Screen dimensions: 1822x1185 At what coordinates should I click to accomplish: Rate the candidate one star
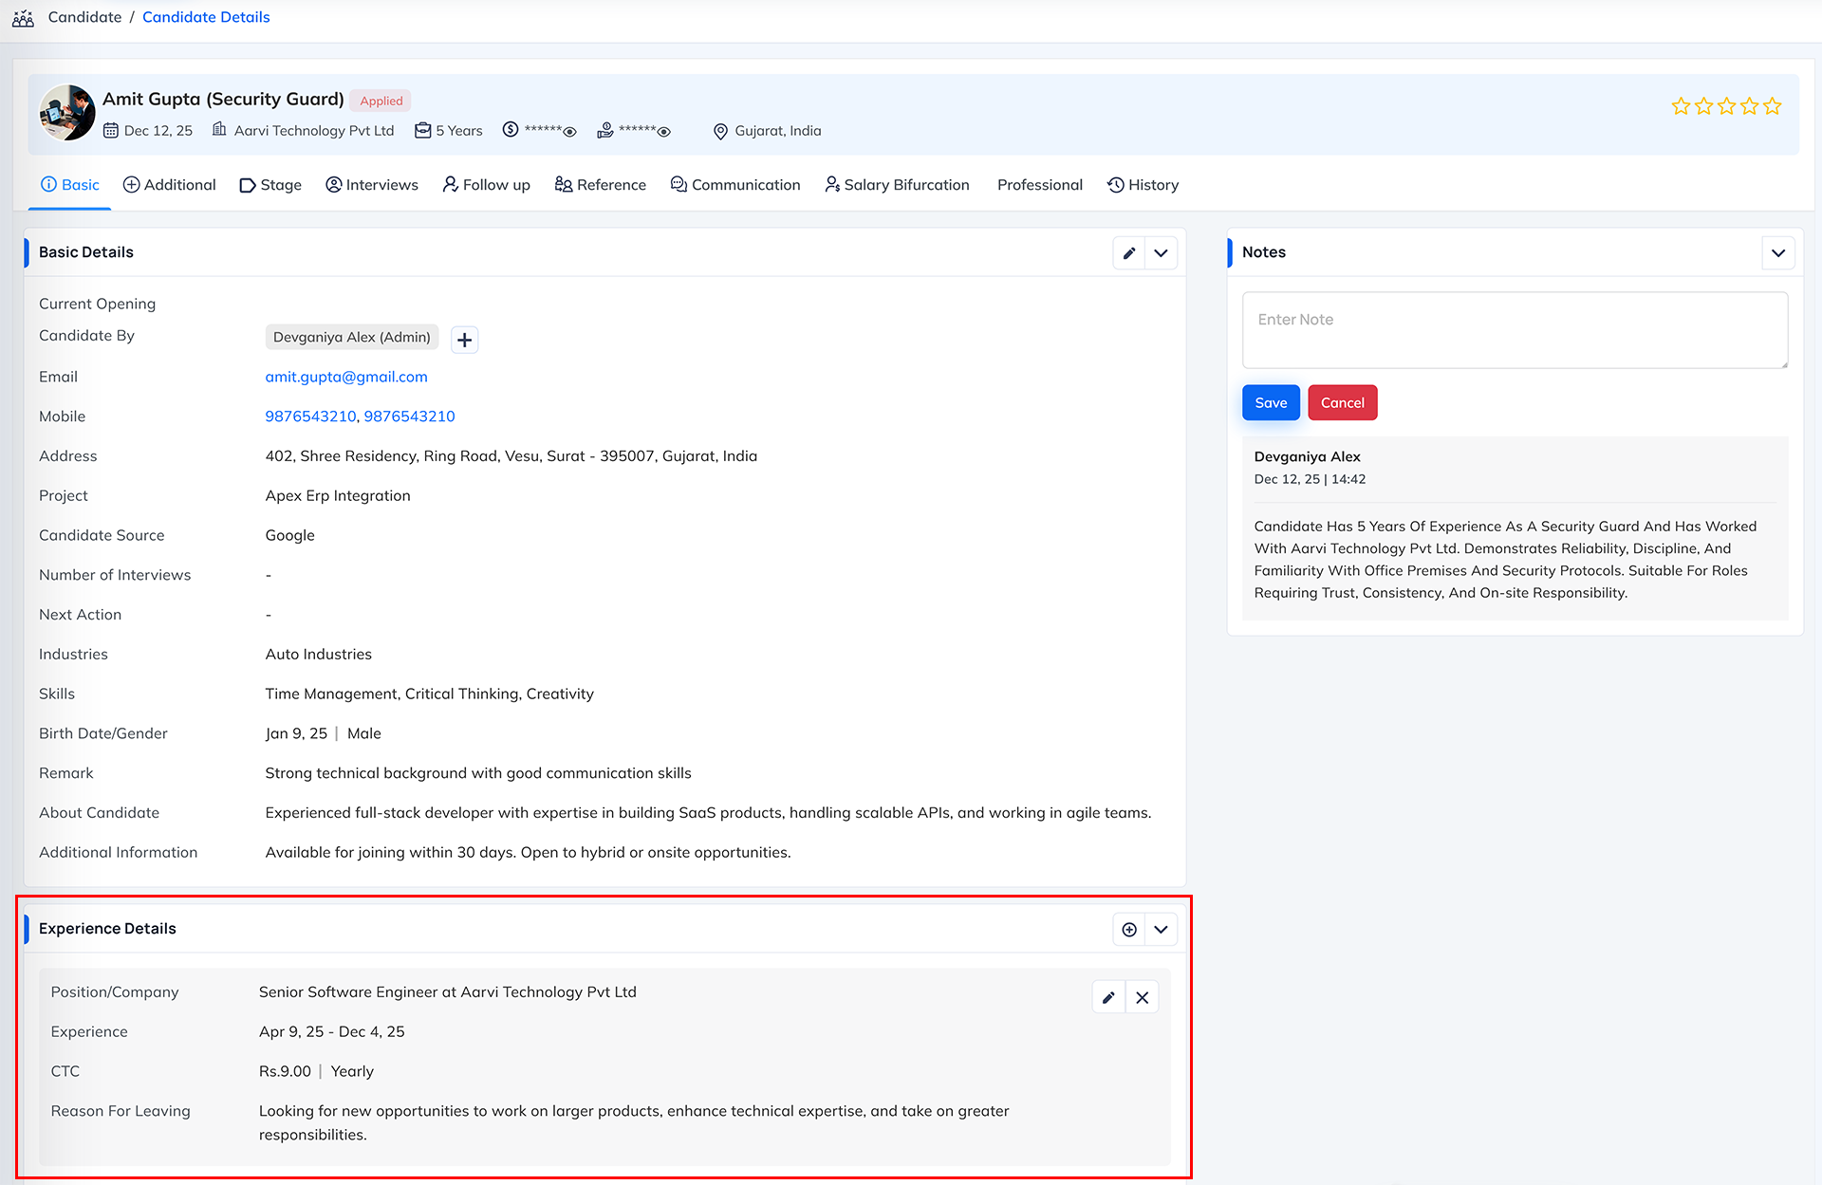[1681, 106]
